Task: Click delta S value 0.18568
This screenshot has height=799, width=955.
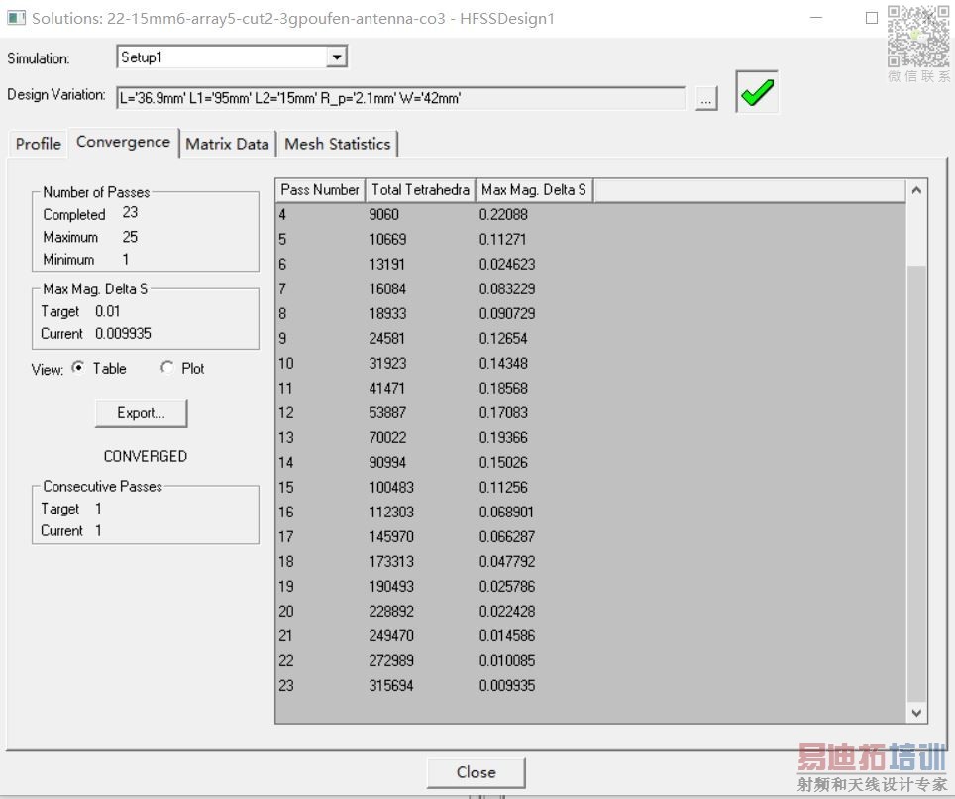Action: tap(503, 389)
